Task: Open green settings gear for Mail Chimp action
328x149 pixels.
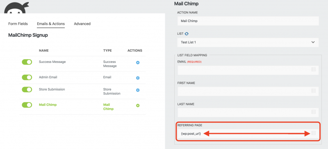Action: pyautogui.click(x=138, y=105)
